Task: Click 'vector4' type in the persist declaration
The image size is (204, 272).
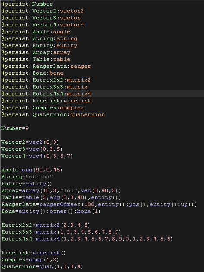Action: point(72,25)
